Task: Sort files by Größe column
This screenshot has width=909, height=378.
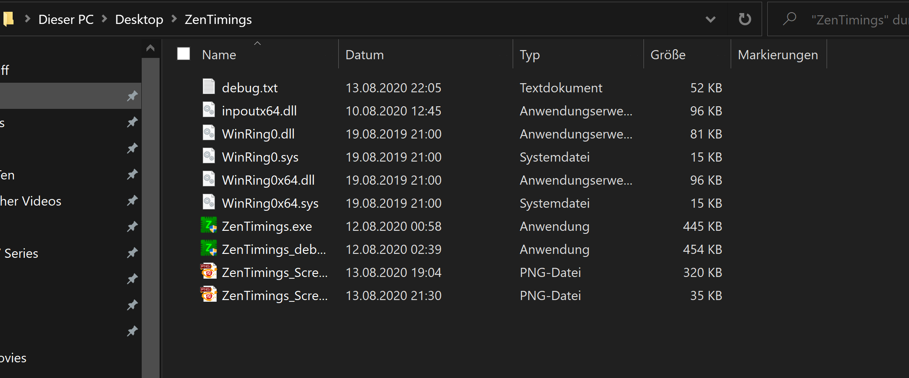Action: (668, 55)
